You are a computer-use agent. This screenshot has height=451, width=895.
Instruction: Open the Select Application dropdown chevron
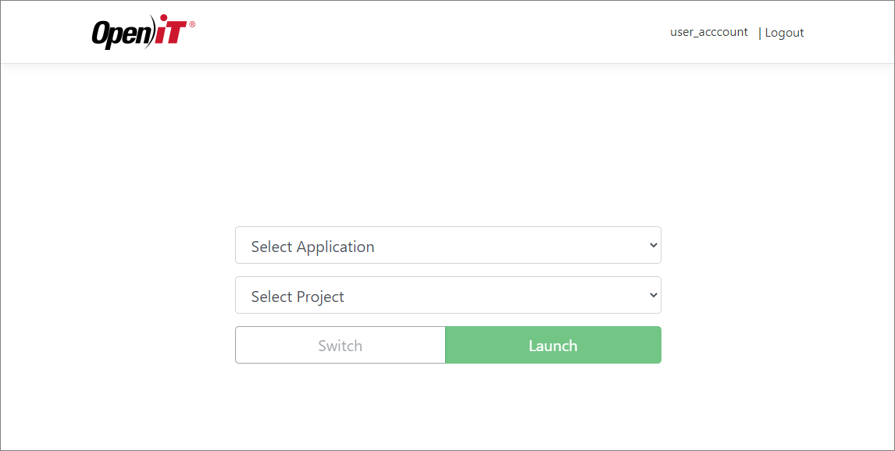click(x=654, y=245)
